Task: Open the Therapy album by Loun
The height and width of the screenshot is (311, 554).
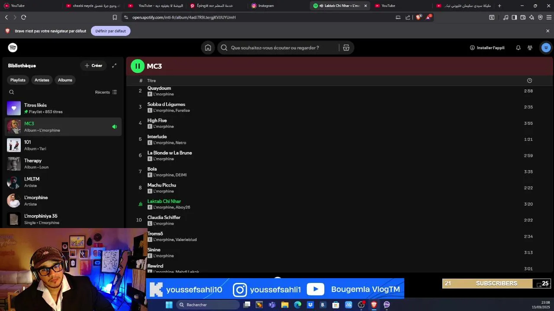Action: [x=64, y=164]
